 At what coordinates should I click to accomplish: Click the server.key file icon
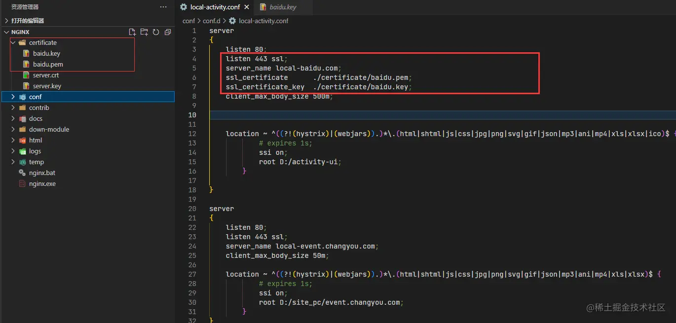tap(26, 86)
